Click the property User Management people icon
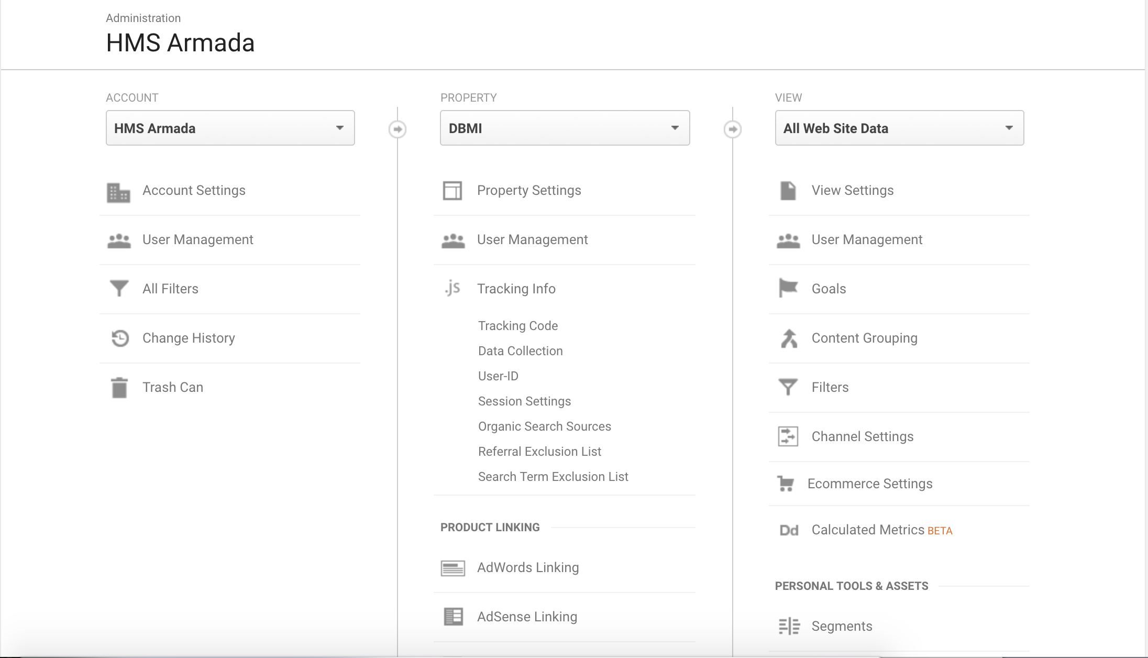 pyautogui.click(x=453, y=241)
